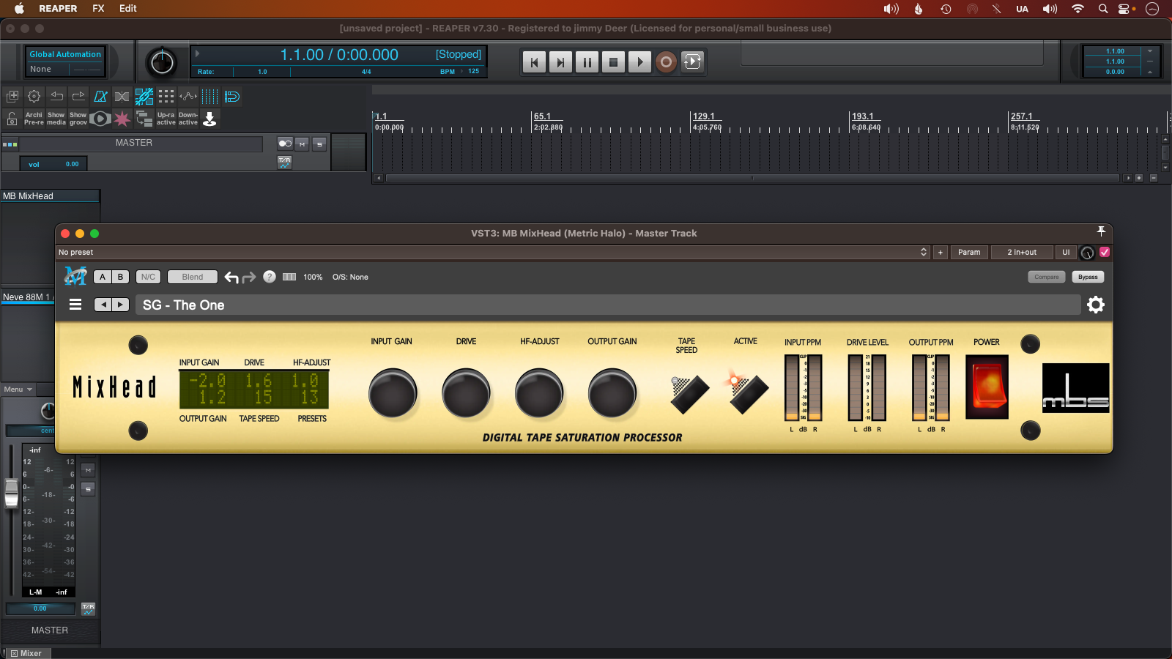Click the Wi-Fi icon in menu bar

click(1078, 9)
